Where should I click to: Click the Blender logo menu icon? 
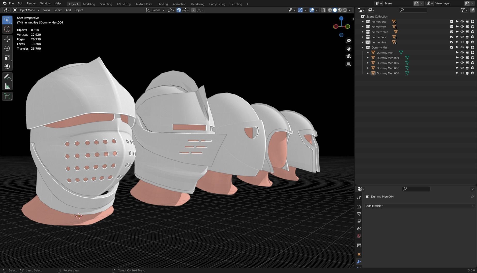[4, 4]
